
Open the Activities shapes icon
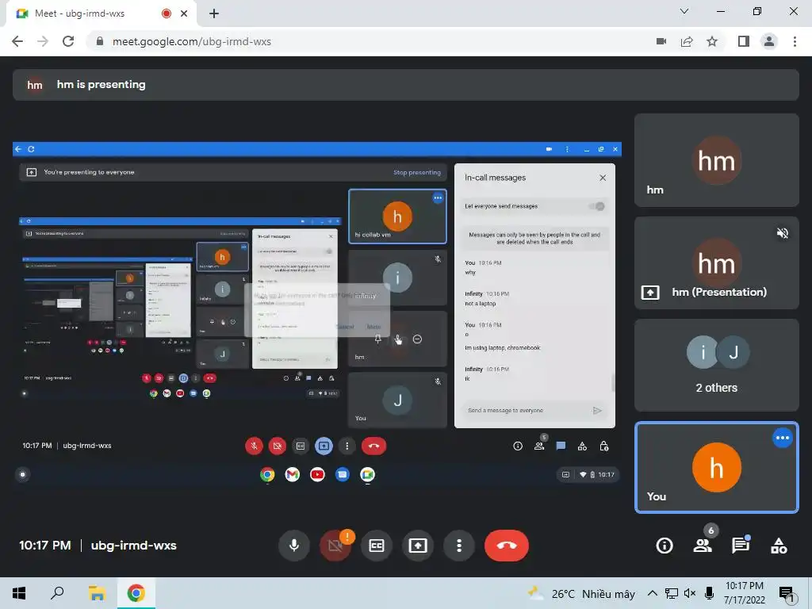click(x=779, y=546)
